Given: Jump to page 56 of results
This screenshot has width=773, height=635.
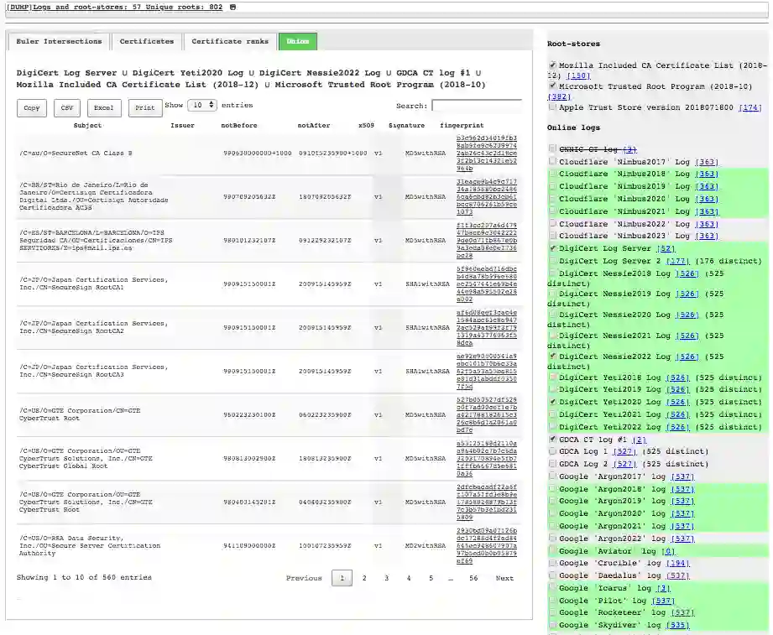Looking at the screenshot, I should [473, 578].
